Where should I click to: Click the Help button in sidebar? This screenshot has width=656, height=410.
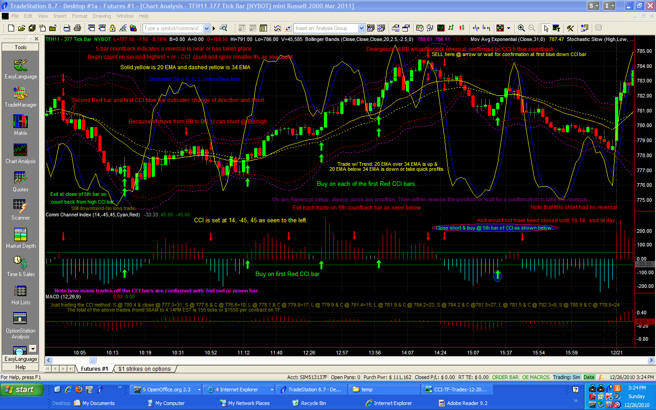click(20, 367)
